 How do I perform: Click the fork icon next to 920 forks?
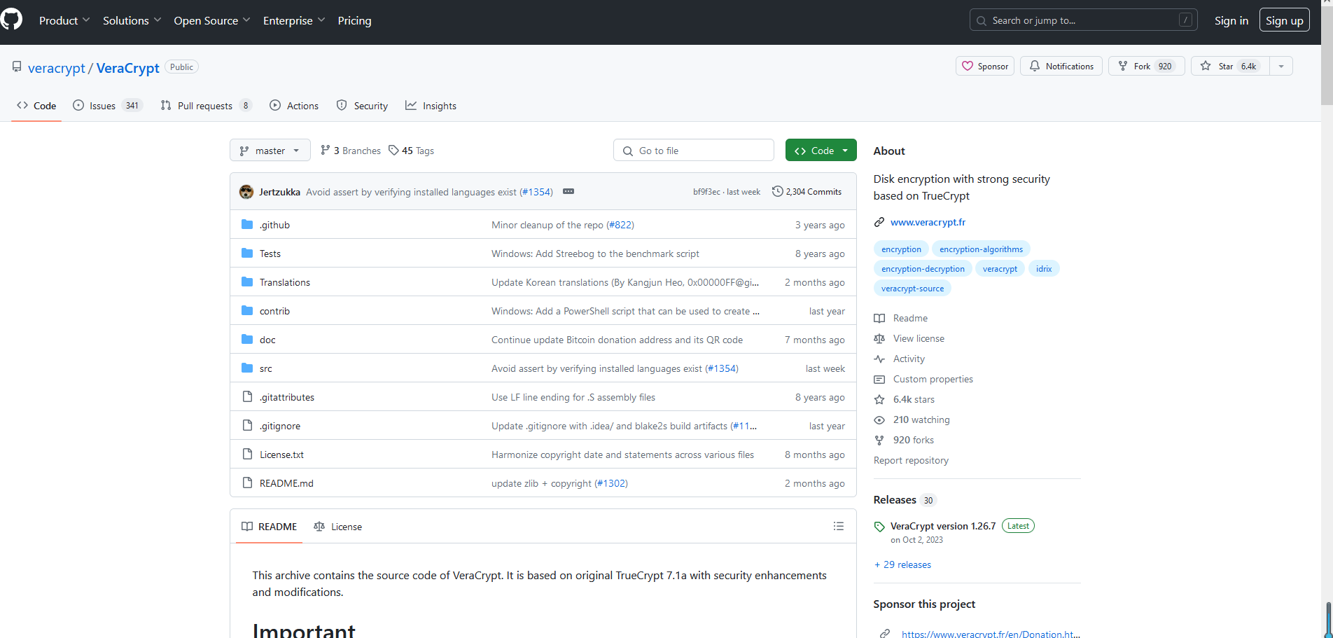click(x=879, y=440)
